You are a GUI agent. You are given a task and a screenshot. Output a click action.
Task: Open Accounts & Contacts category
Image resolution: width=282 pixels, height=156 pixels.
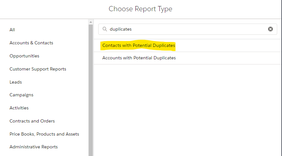(x=31, y=43)
